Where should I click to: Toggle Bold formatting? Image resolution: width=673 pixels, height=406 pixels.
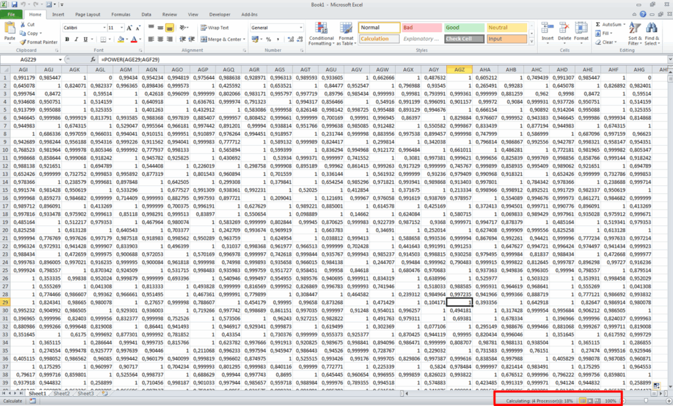click(67, 39)
